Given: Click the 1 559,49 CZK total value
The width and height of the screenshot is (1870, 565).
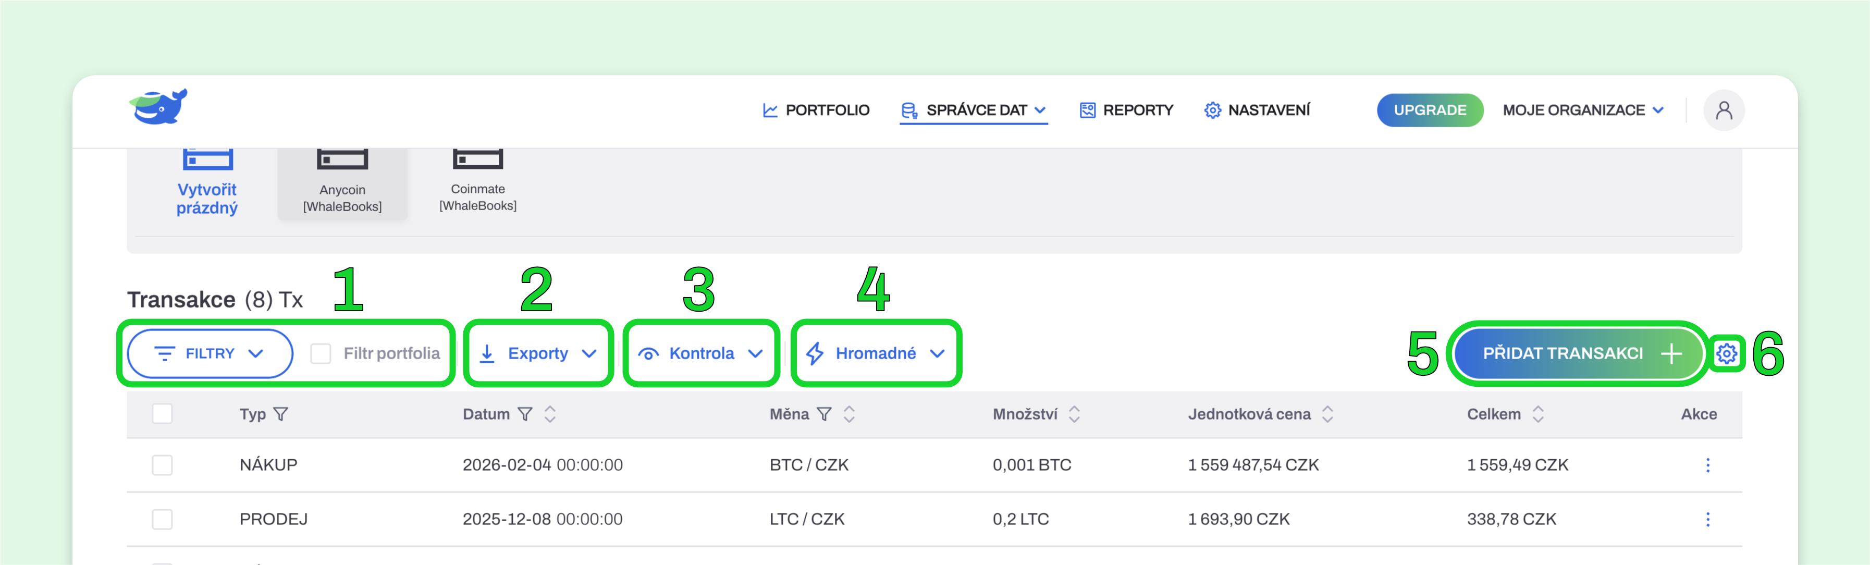Looking at the screenshot, I should pos(1517,465).
